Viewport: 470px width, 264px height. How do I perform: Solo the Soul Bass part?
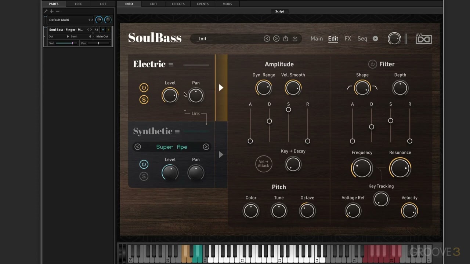[x=108, y=30]
